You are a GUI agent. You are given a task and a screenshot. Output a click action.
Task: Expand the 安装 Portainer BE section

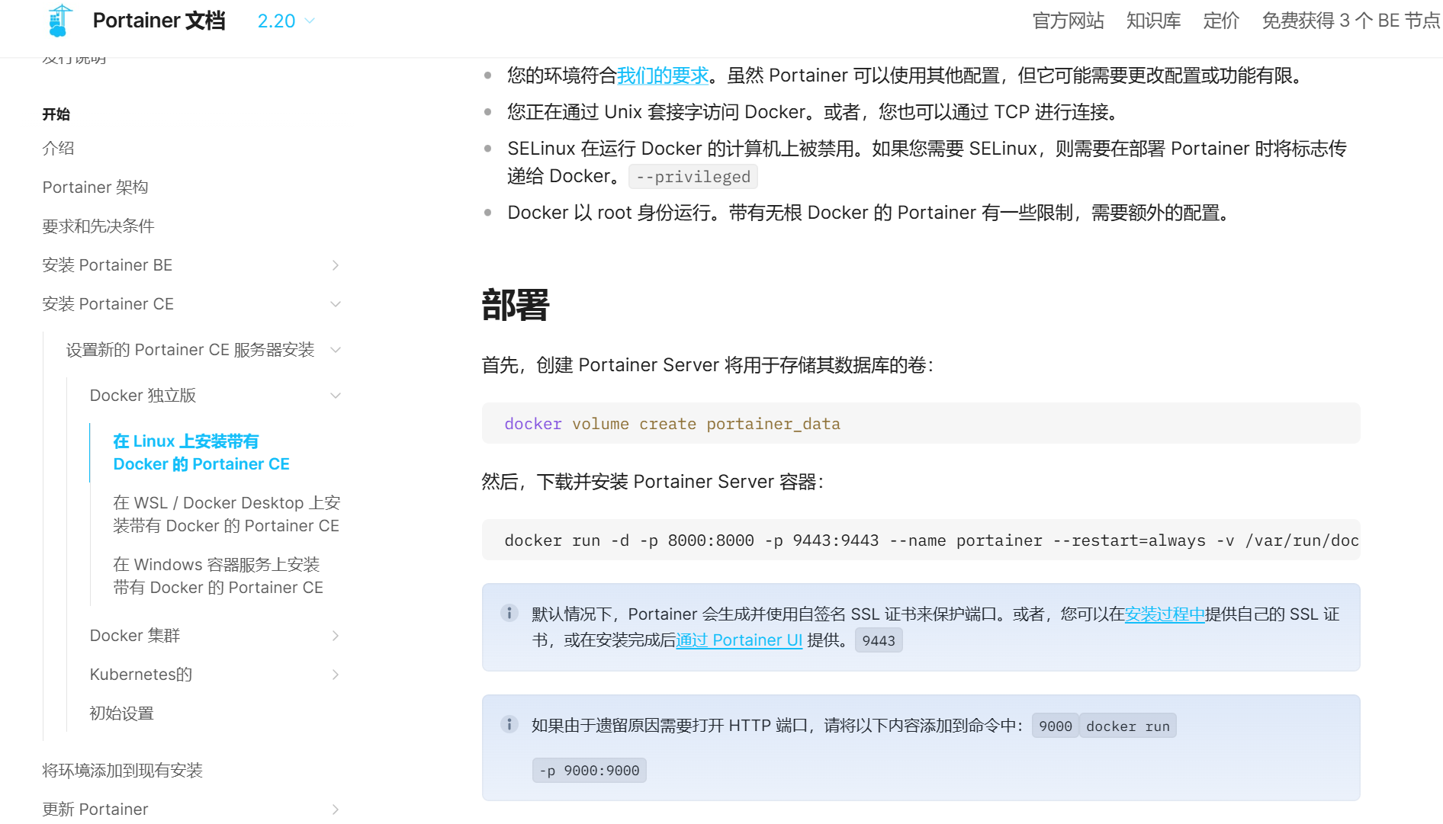[x=335, y=265]
